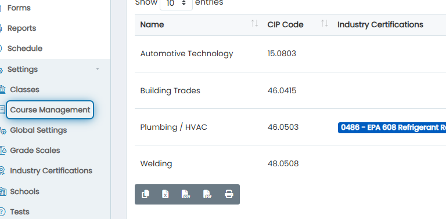446x219 pixels.
Task: Click CIP code 48.0508
Action: (x=283, y=164)
